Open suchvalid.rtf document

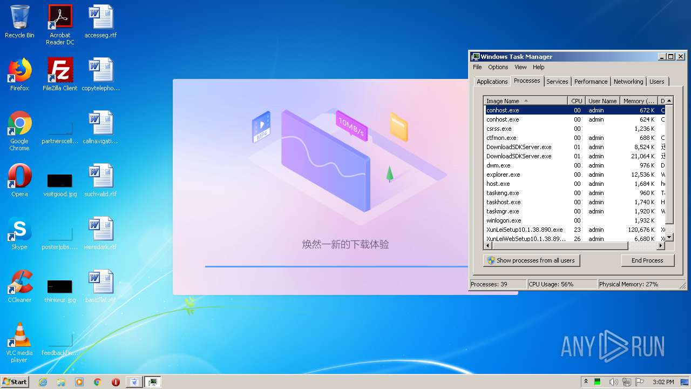click(x=100, y=180)
